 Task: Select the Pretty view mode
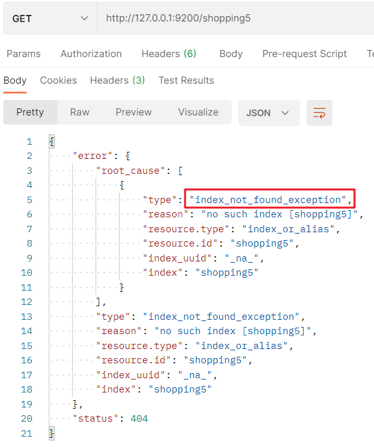31,112
